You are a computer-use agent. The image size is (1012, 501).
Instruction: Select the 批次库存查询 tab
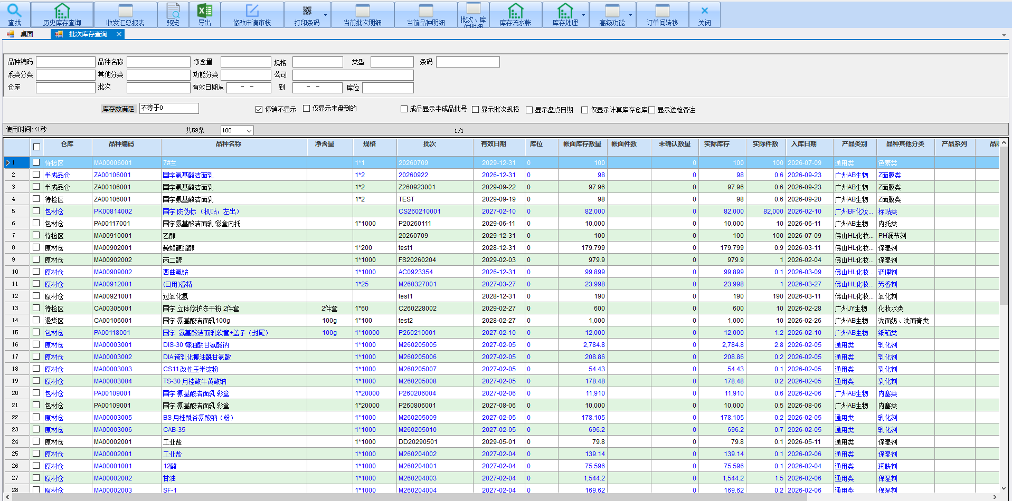(x=88, y=34)
